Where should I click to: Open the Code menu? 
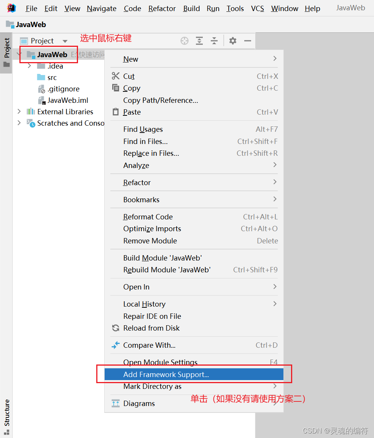pyautogui.click(x=132, y=9)
